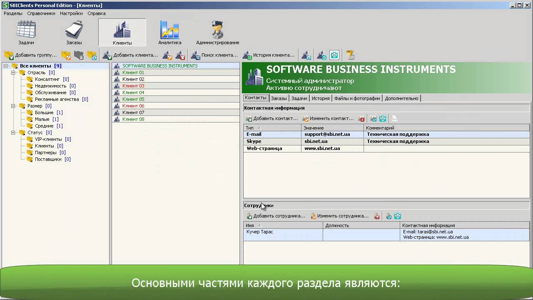The height and width of the screenshot is (300, 533).
Task: Click the delete group folder icon
Action: [x=79, y=55]
